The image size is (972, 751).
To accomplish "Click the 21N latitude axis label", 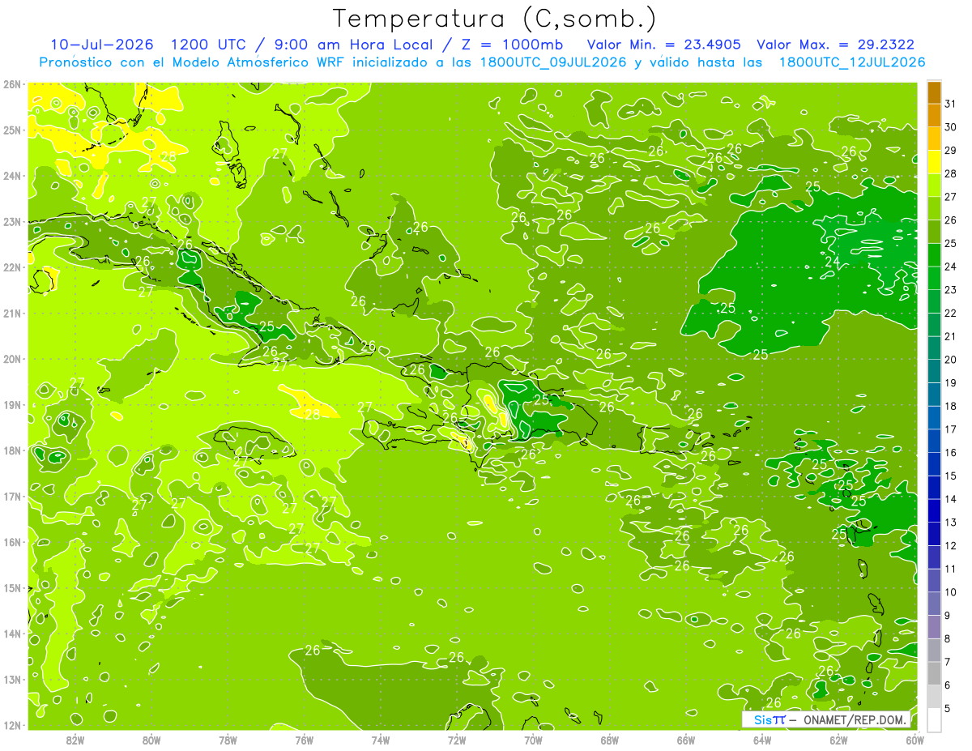I will point(12,314).
